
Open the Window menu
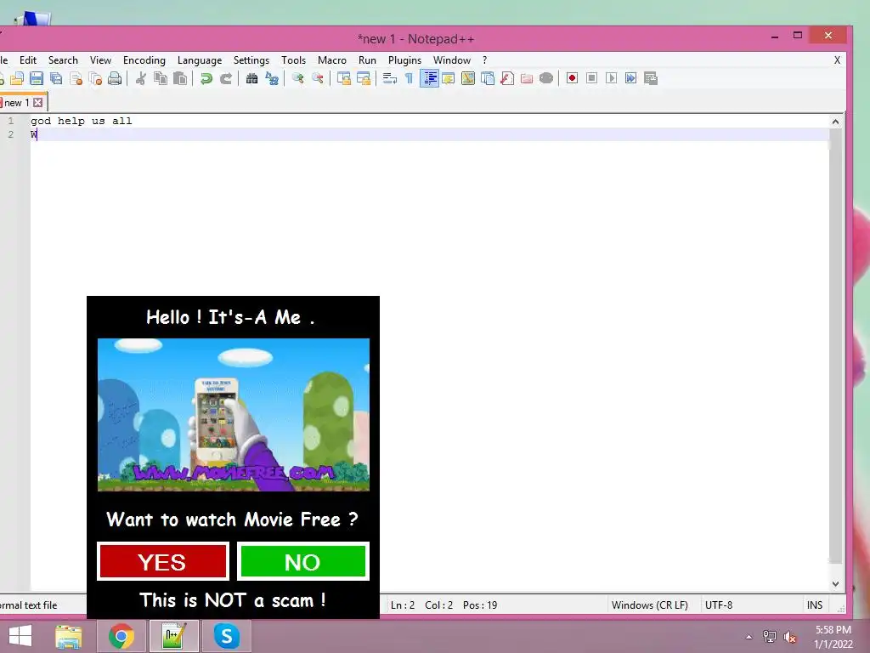[452, 60]
